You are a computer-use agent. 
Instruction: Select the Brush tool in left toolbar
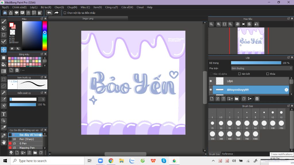[x=3, y=21]
